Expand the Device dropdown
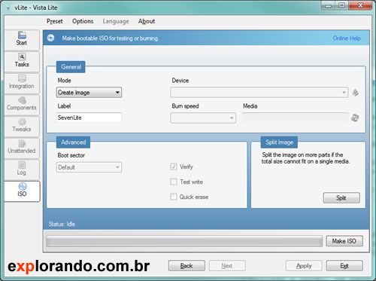The image size is (376, 281). click(x=259, y=93)
